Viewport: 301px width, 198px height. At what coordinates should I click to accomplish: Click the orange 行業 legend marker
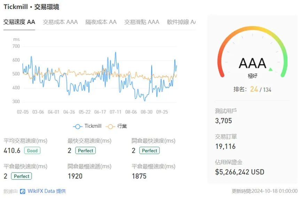(110, 127)
